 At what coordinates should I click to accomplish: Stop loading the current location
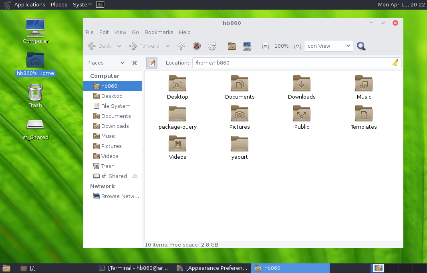pyautogui.click(x=196, y=46)
